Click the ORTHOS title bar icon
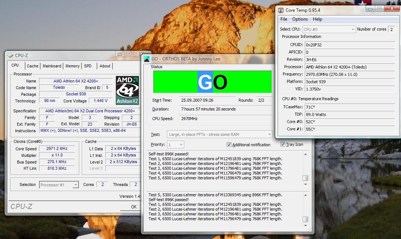401x239 pixels. (147, 59)
